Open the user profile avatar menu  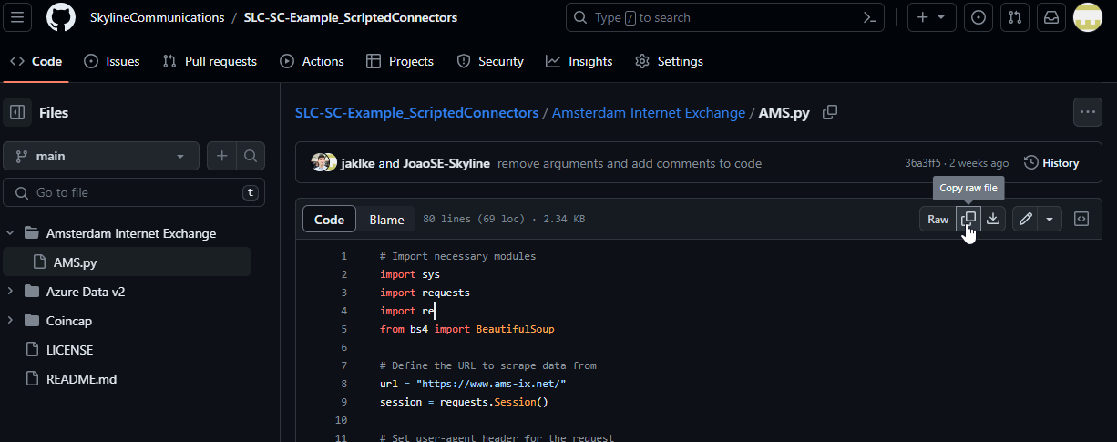coord(1088,17)
